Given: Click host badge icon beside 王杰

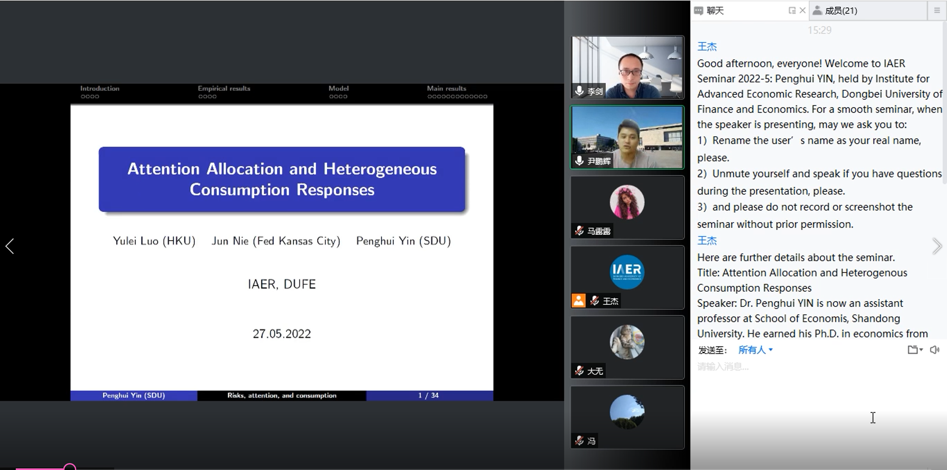Looking at the screenshot, I should (578, 301).
